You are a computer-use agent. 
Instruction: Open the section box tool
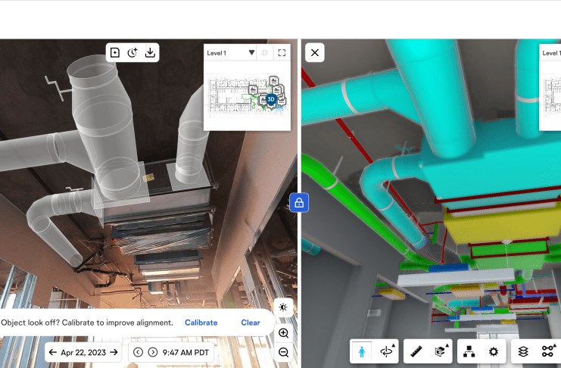(x=441, y=351)
